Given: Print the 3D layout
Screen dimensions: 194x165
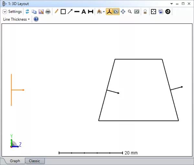Looking at the screenshot, I should click(x=48, y=12).
